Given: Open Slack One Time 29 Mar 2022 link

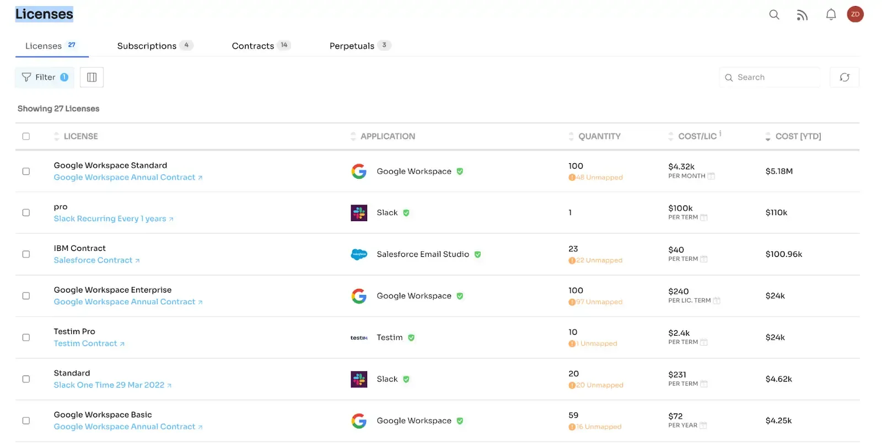Looking at the screenshot, I should [x=112, y=385].
